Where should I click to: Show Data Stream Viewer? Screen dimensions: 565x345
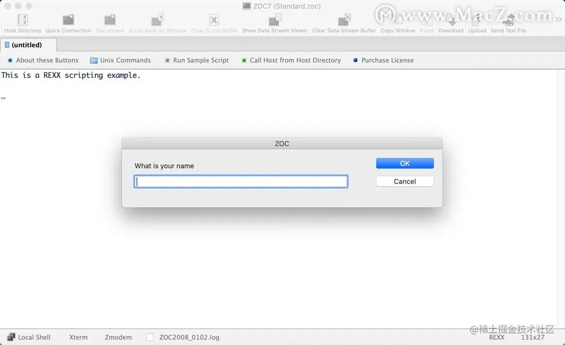(x=275, y=20)
